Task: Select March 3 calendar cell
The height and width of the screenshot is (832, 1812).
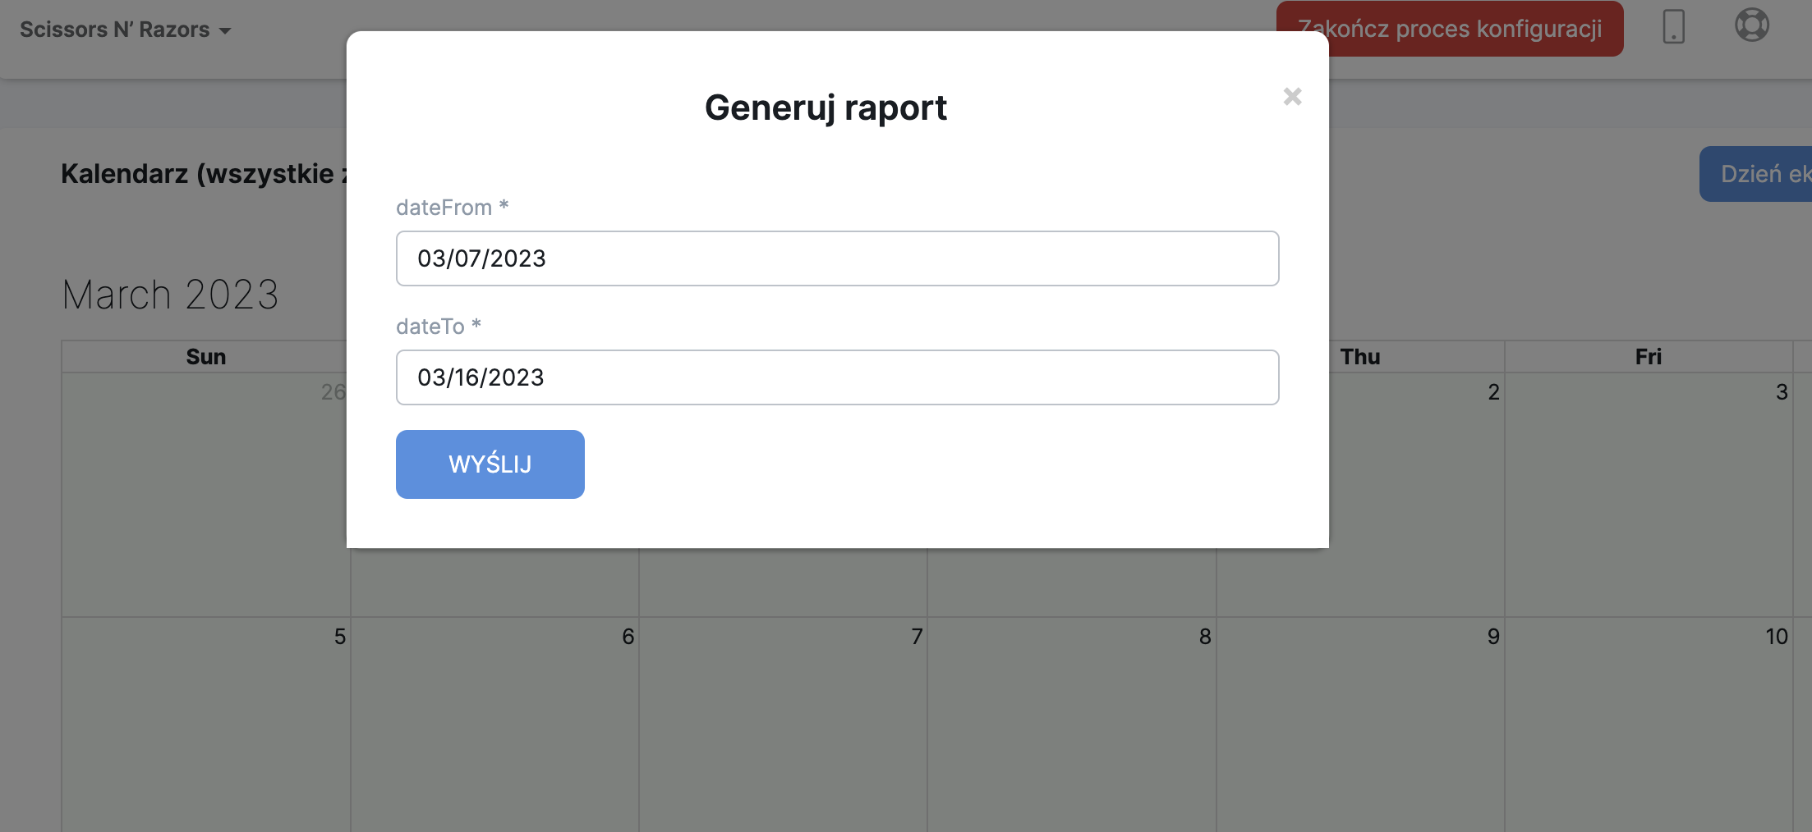Action: [1648, 492]
